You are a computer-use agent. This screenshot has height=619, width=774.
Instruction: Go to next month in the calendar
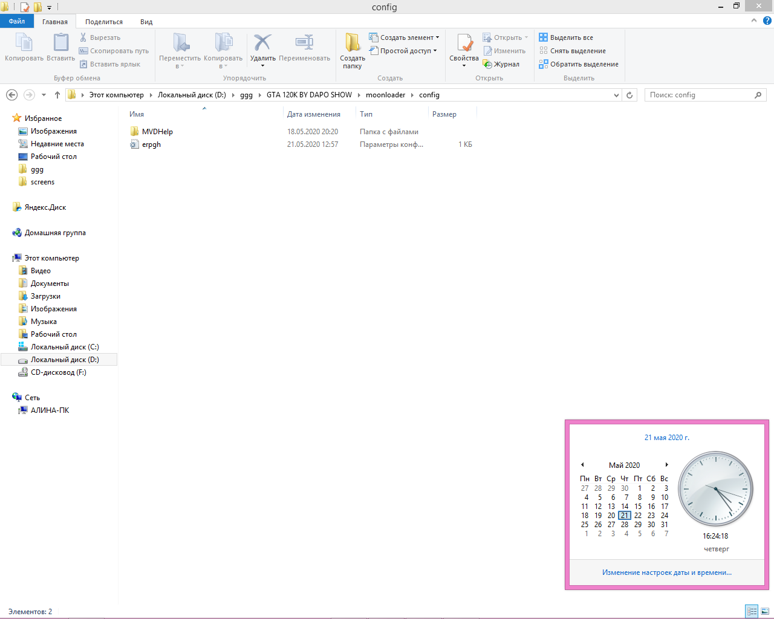(x=666, y=465)
